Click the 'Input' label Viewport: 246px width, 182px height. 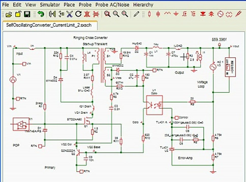pyautogui.click(x=20, y=54)
